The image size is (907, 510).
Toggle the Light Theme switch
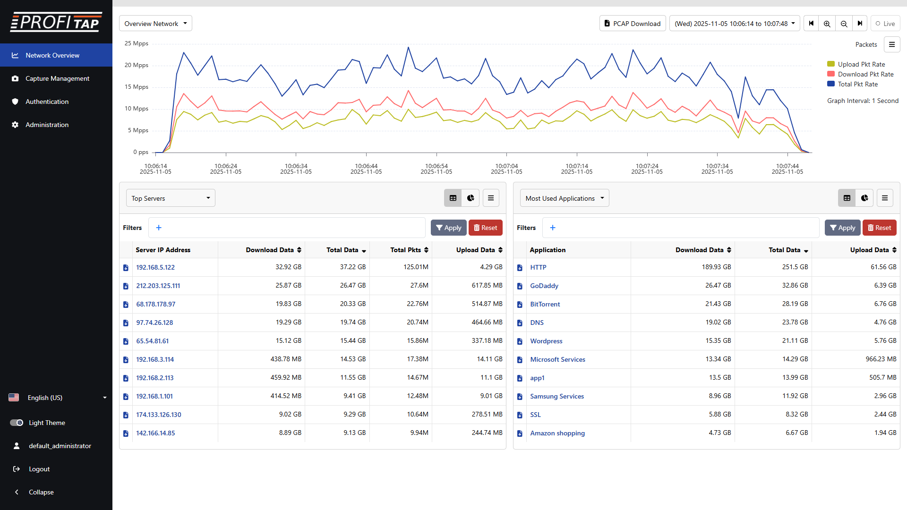tap(17, 423)
